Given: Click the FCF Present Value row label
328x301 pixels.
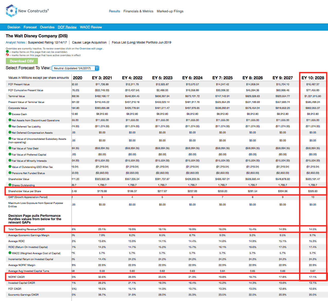Looking at the screenshot, I should (19, 84).
